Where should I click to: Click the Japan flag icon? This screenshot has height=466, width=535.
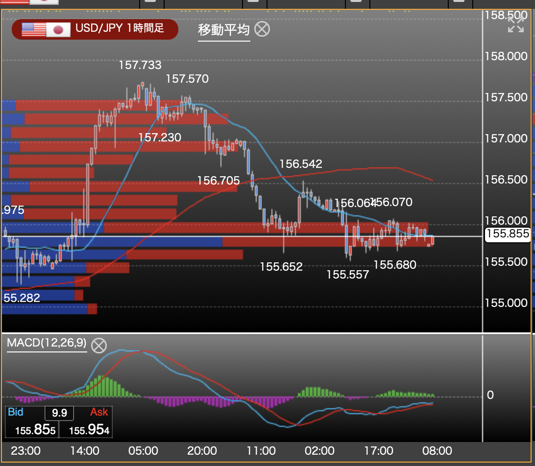(x=58, y=30)
